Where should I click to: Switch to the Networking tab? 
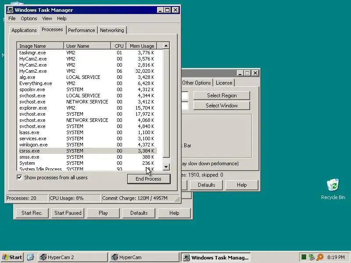[x=112, y=30]
